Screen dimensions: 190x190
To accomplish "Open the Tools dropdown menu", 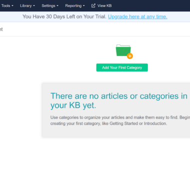I will coord(7,5).
